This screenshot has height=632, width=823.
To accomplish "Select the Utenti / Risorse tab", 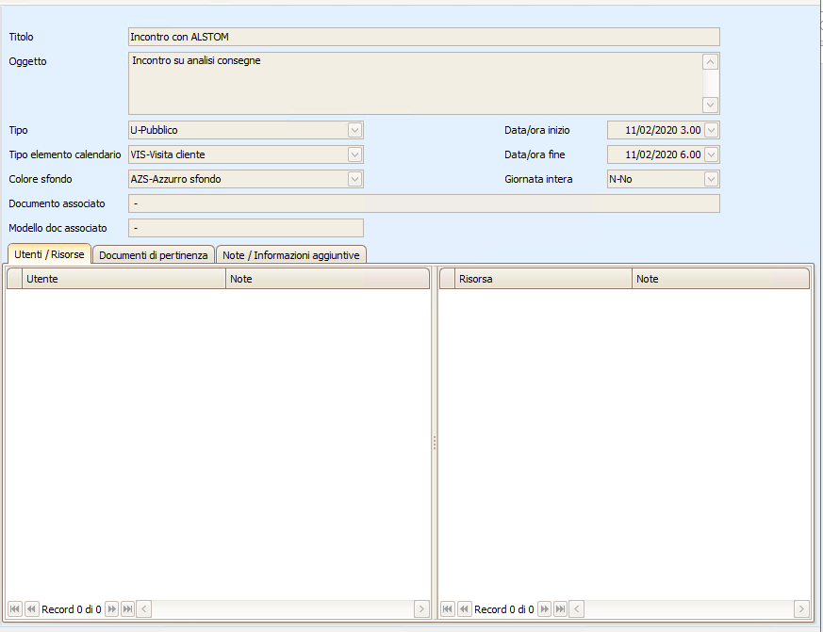I will click(49, 254).
